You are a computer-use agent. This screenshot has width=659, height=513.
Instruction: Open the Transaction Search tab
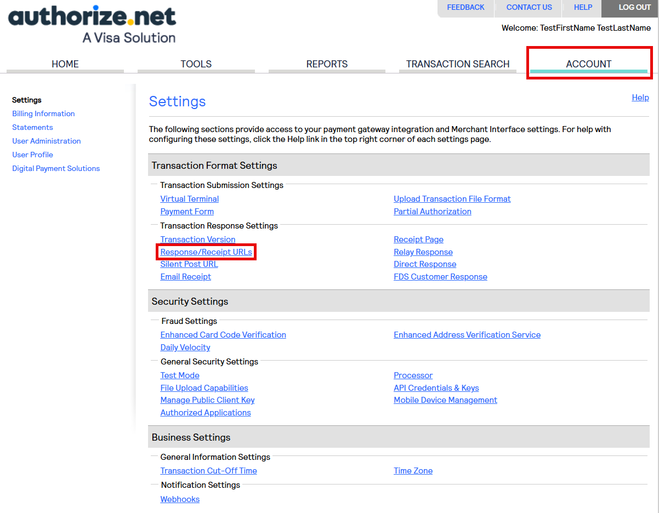pos(457,64)
